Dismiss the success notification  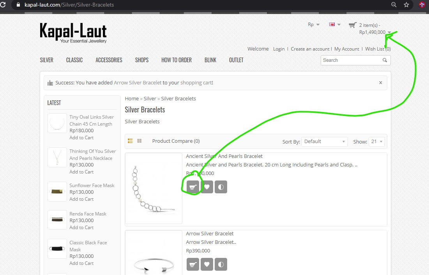[381, 83]
